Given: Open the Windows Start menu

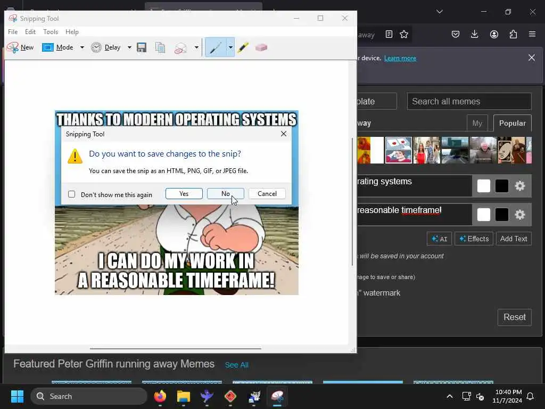Looking at the screenshot, I should click(17, 396).
